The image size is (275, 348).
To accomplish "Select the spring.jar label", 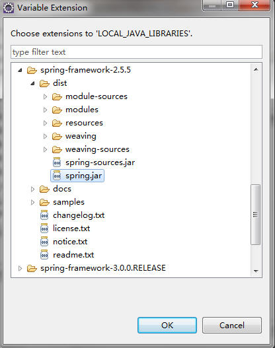I will [84, 176].
